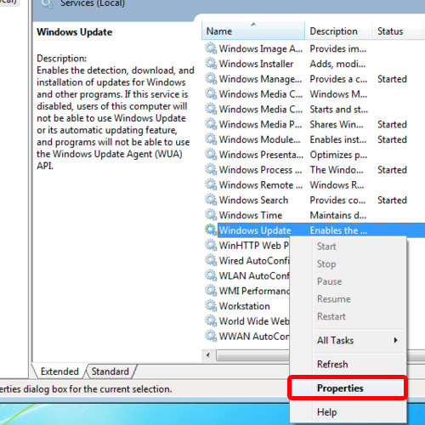Viewport: 425px width, 425px height.
Task: Click the World Wide Web service name
Action: (x=254, y=321)
